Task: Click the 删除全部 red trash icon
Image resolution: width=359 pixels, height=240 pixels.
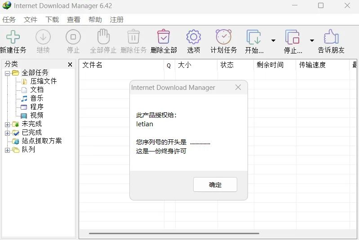Action: pyautogui.click(x=164, y=36)
